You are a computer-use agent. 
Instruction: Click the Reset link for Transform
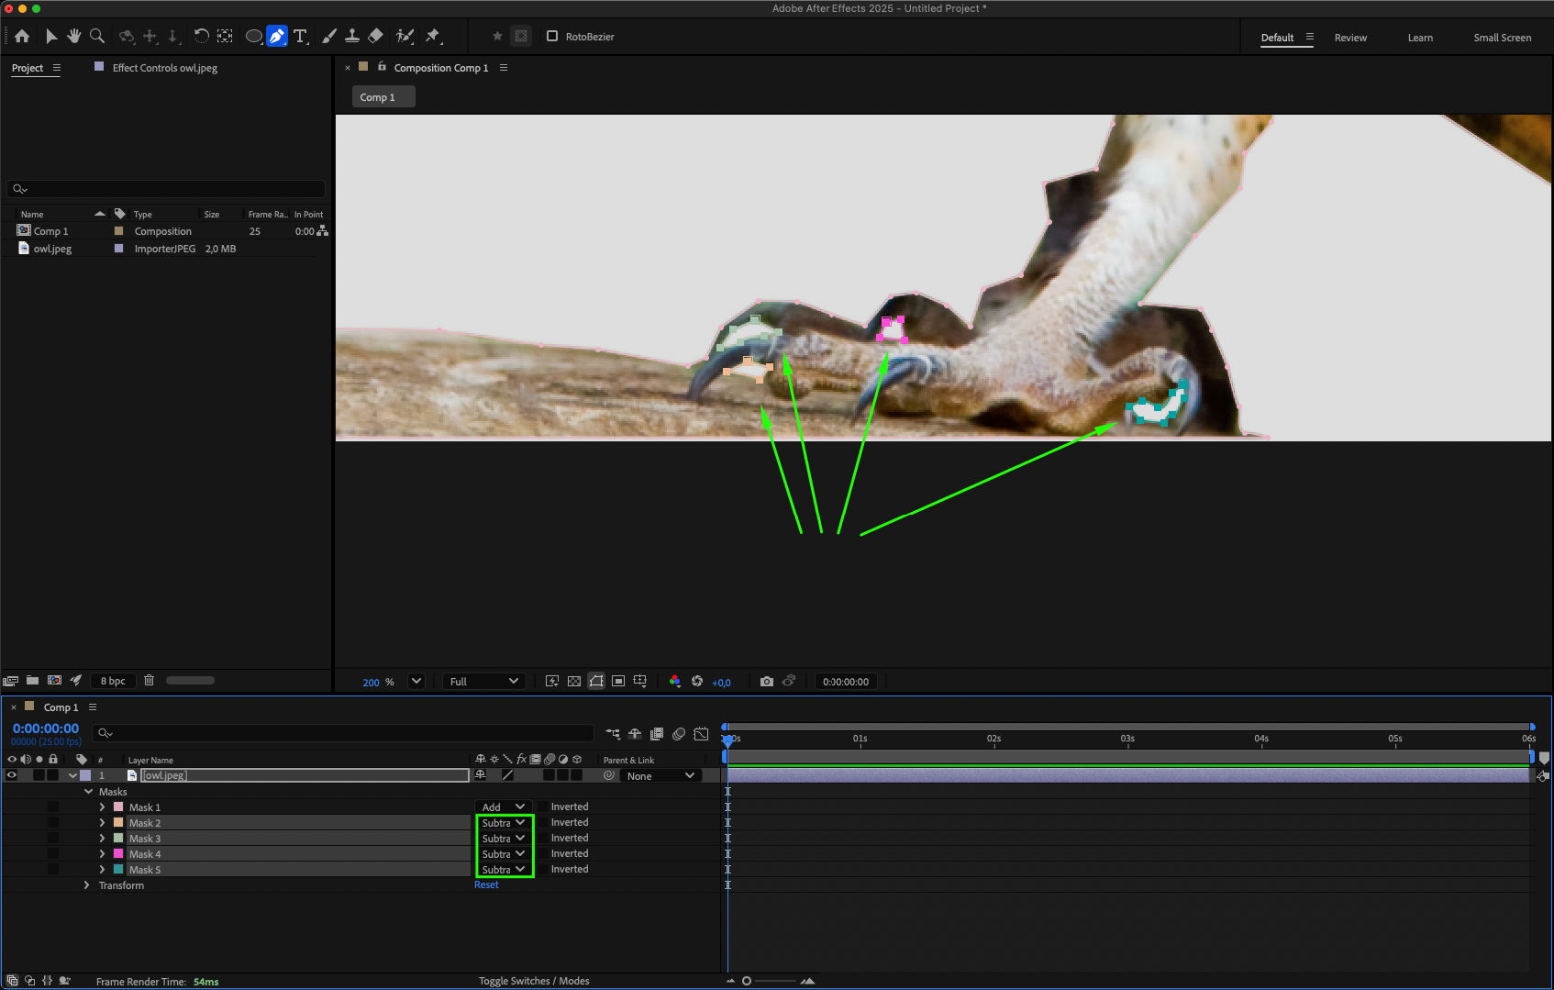click(486, 885)
